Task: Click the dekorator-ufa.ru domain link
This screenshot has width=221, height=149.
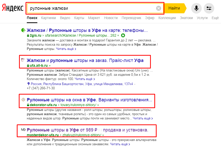Action: (x=43, y=105)
